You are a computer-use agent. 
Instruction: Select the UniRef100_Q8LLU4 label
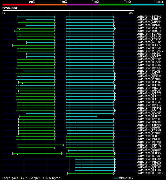click(x=149, y=170)
